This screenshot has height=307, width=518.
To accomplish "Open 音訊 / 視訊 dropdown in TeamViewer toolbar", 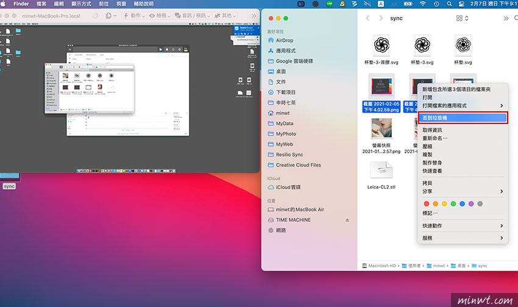I will click(192, 15).
